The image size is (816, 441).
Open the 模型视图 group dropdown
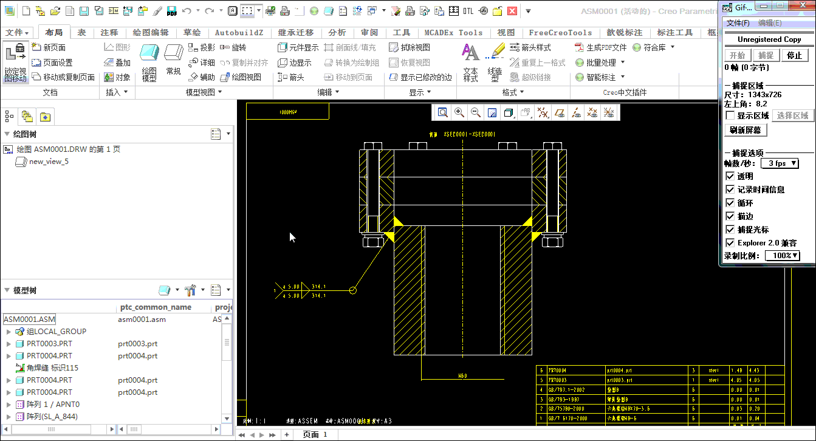pos(204,92)
